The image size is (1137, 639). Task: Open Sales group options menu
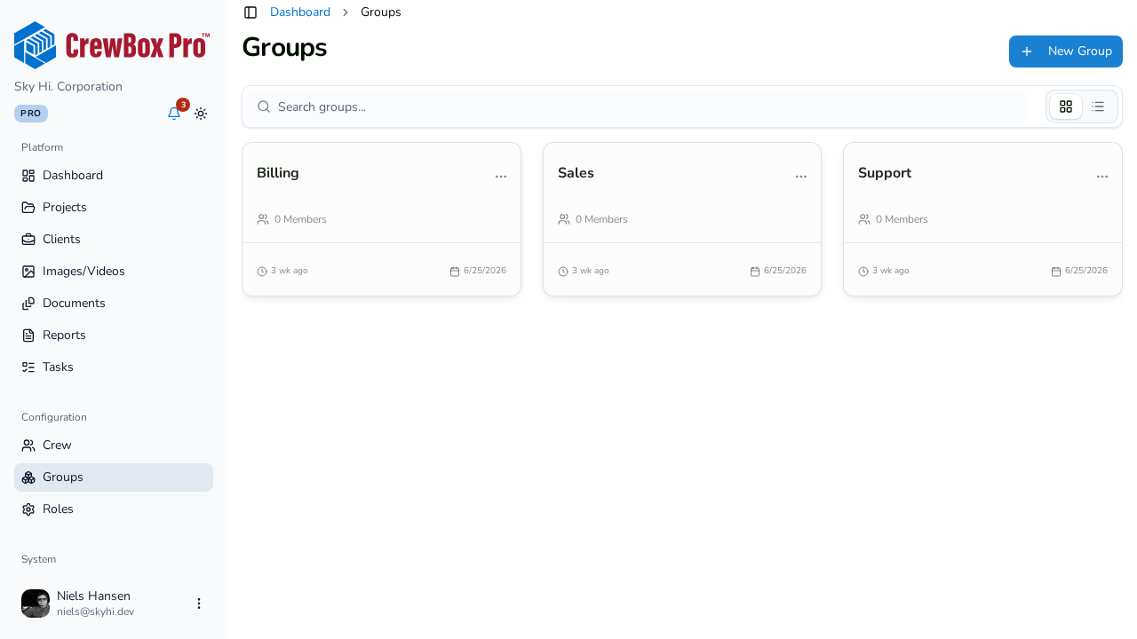click(801, 177)
